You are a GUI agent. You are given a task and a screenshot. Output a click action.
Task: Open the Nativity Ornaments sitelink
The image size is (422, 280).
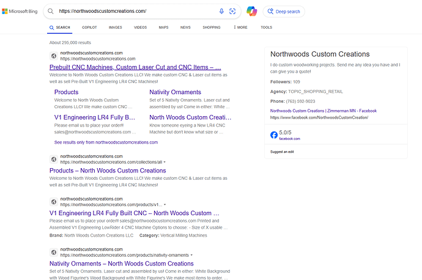coord(175,92)
